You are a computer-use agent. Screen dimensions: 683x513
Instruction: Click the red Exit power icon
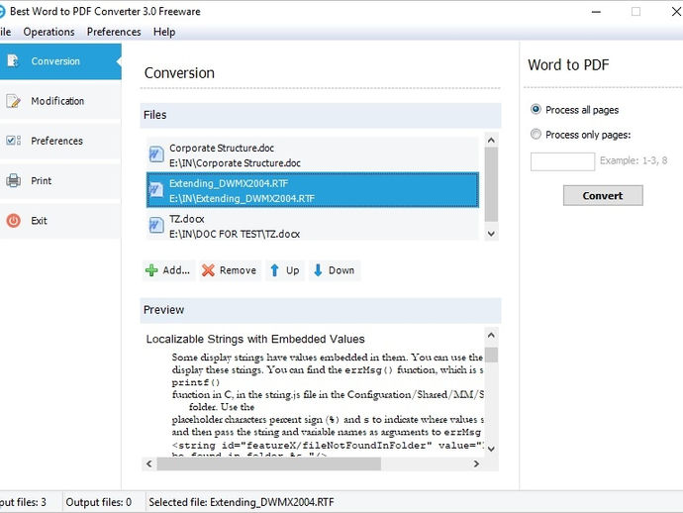pos(13,221)
